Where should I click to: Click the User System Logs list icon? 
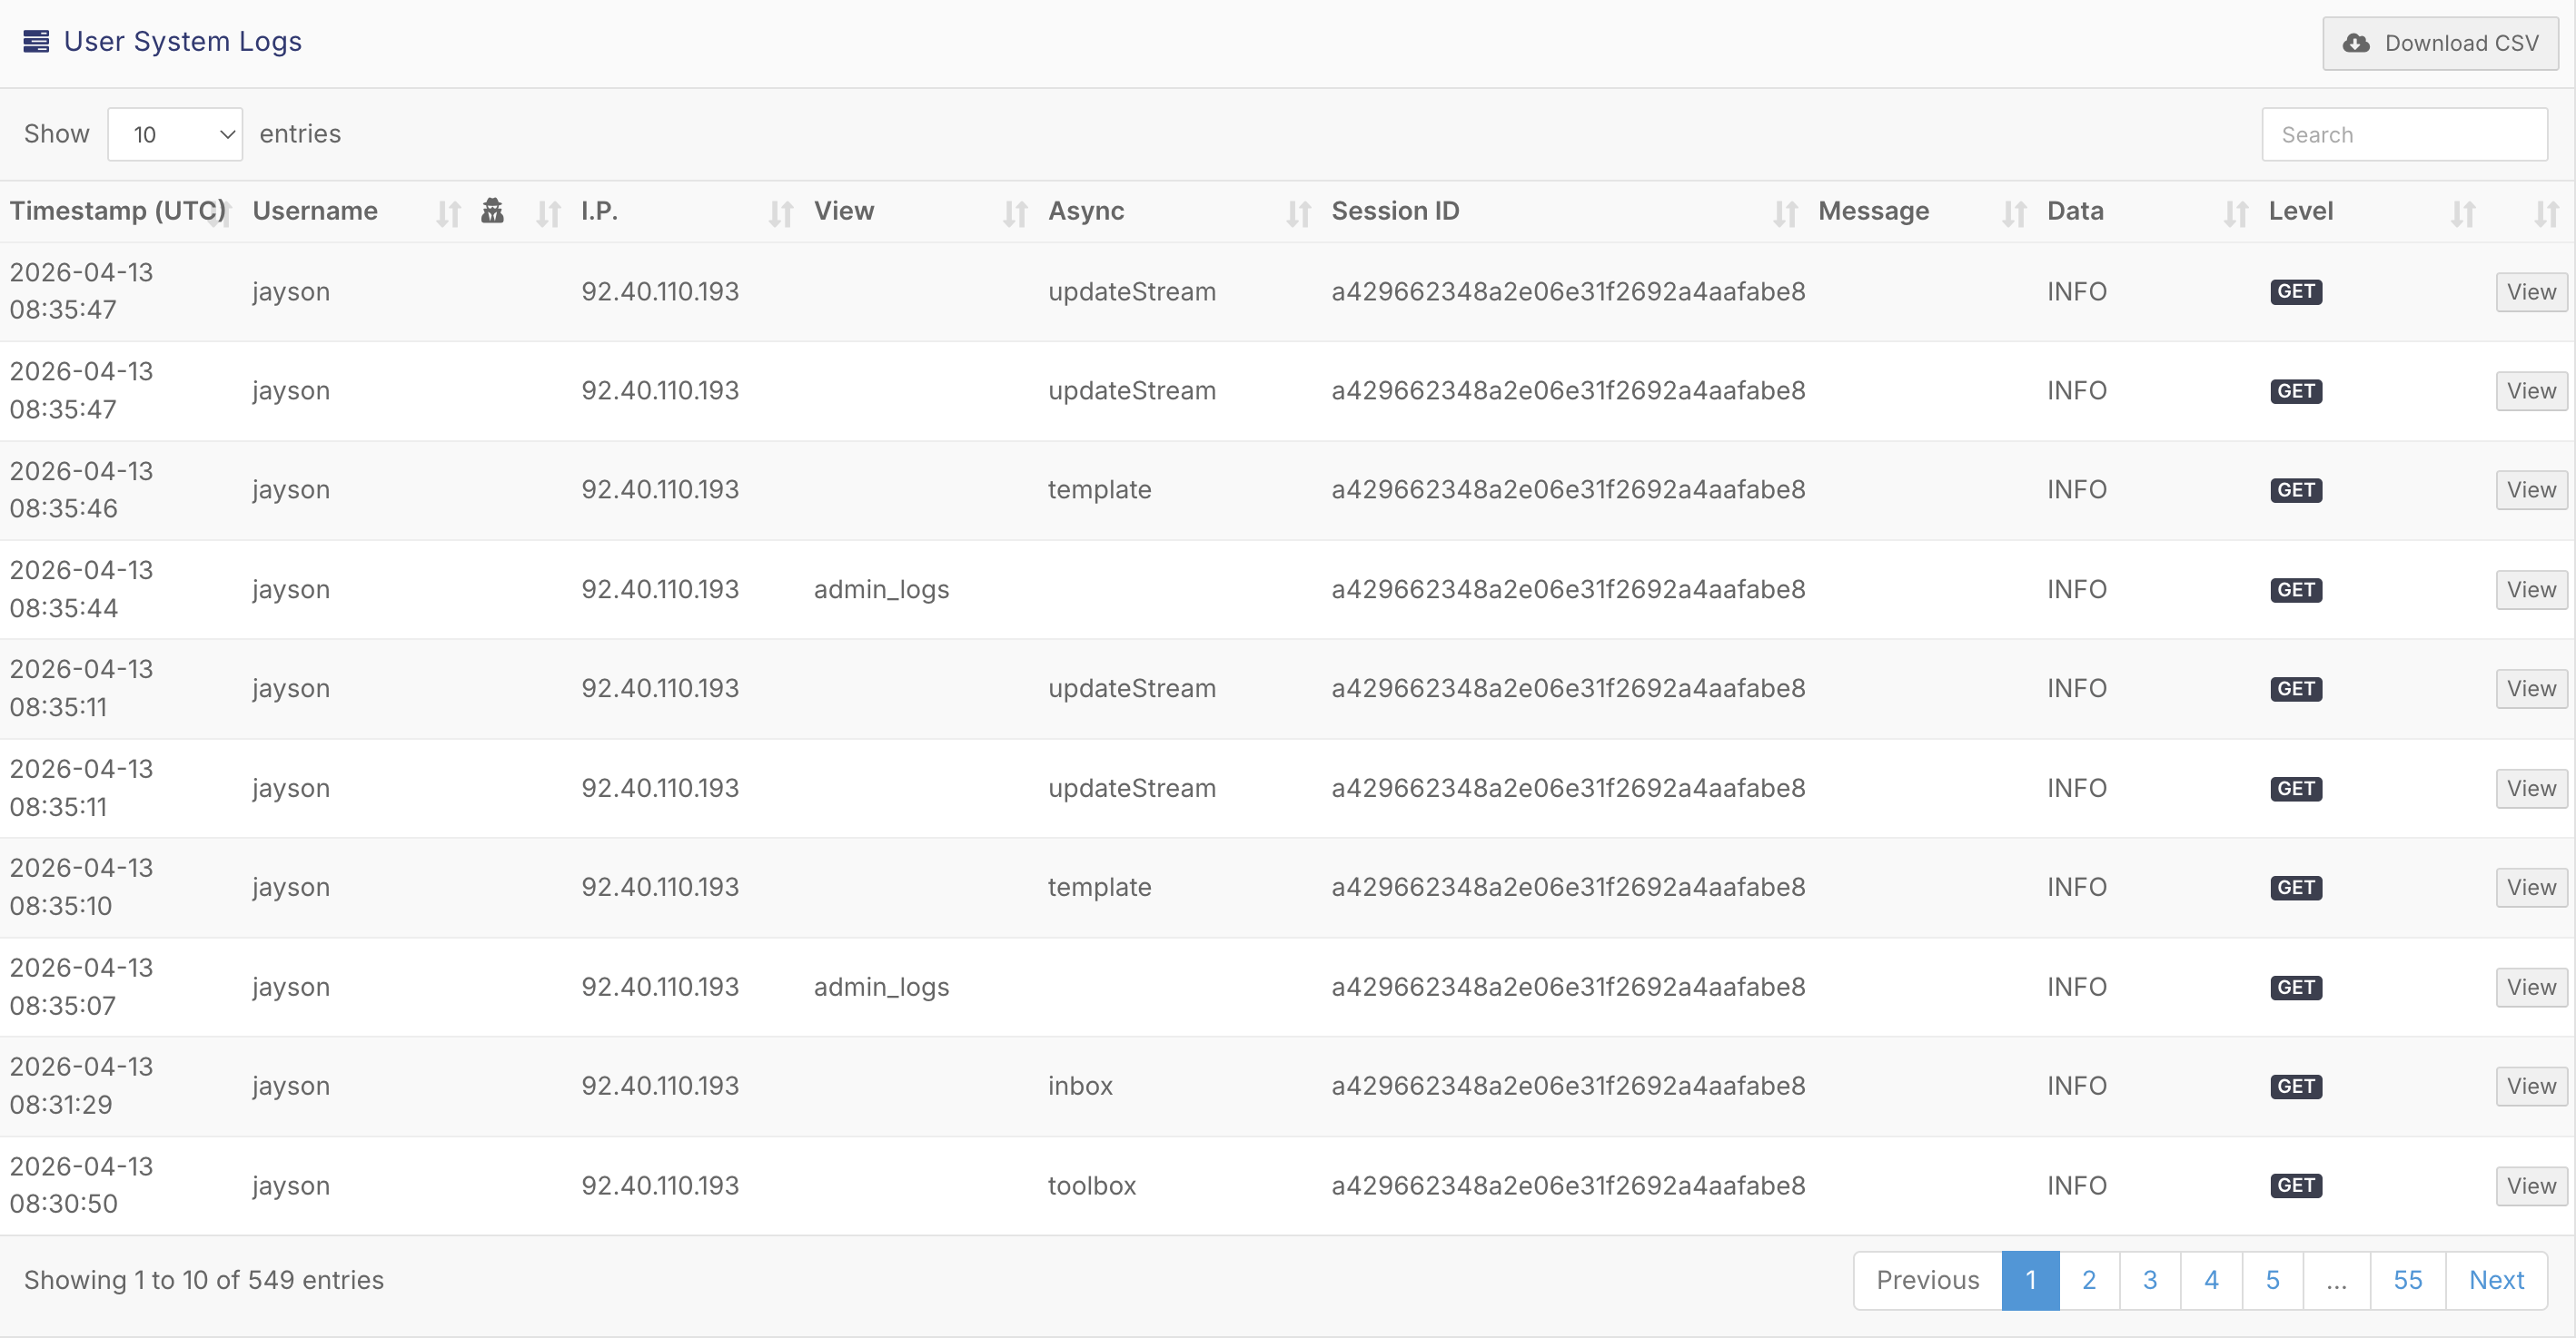(x=36, y=41)
